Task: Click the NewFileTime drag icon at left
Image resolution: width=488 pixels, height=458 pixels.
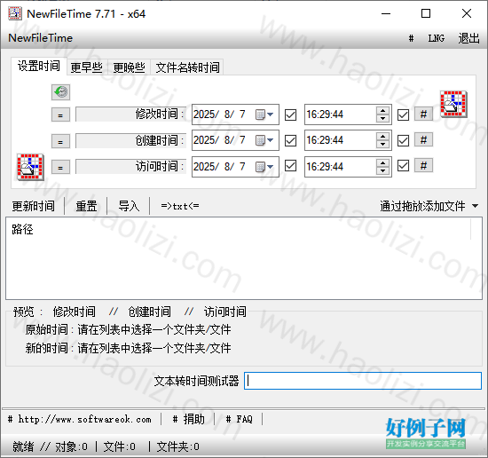Action: click(x=30, y=167)
